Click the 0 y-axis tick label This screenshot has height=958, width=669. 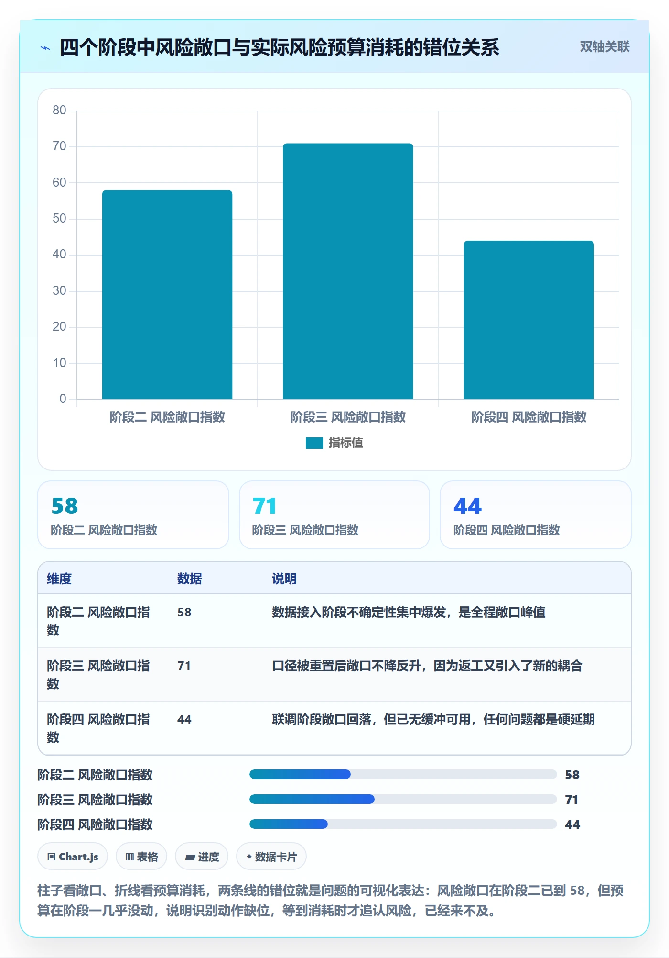click(x=63, y=399)
